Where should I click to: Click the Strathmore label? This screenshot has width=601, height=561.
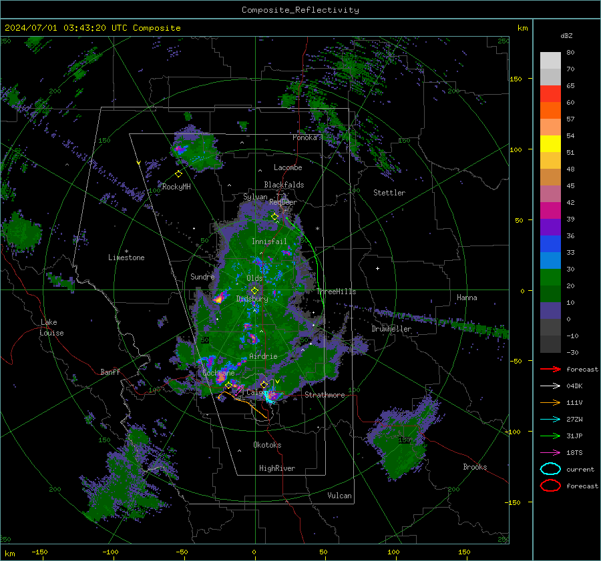click(325, 395)
